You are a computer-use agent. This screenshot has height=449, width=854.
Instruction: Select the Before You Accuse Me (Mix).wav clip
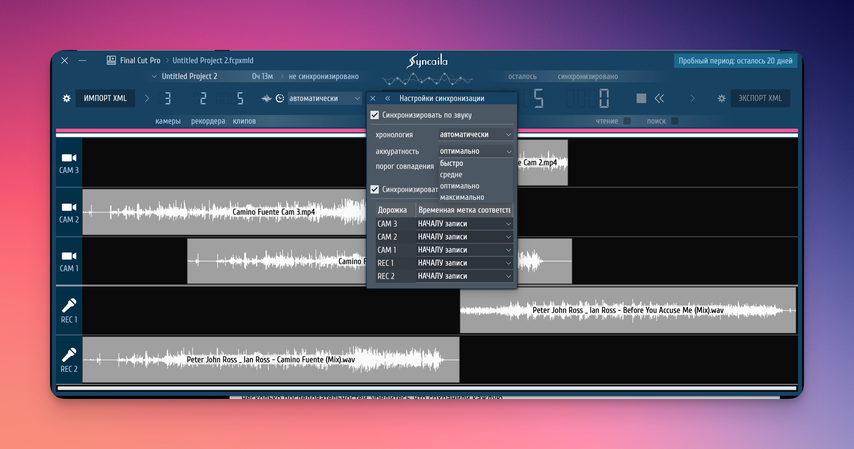click(x=628, y=310)
